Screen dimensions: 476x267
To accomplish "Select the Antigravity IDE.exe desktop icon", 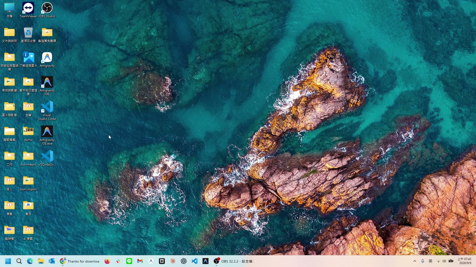I will (47, 135).
